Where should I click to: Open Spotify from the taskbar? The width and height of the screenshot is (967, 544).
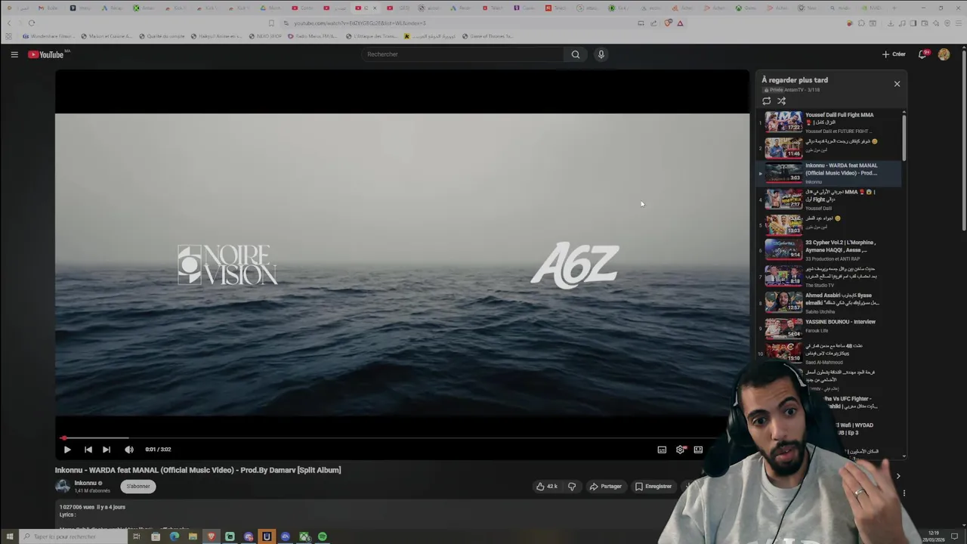(323, 536)
